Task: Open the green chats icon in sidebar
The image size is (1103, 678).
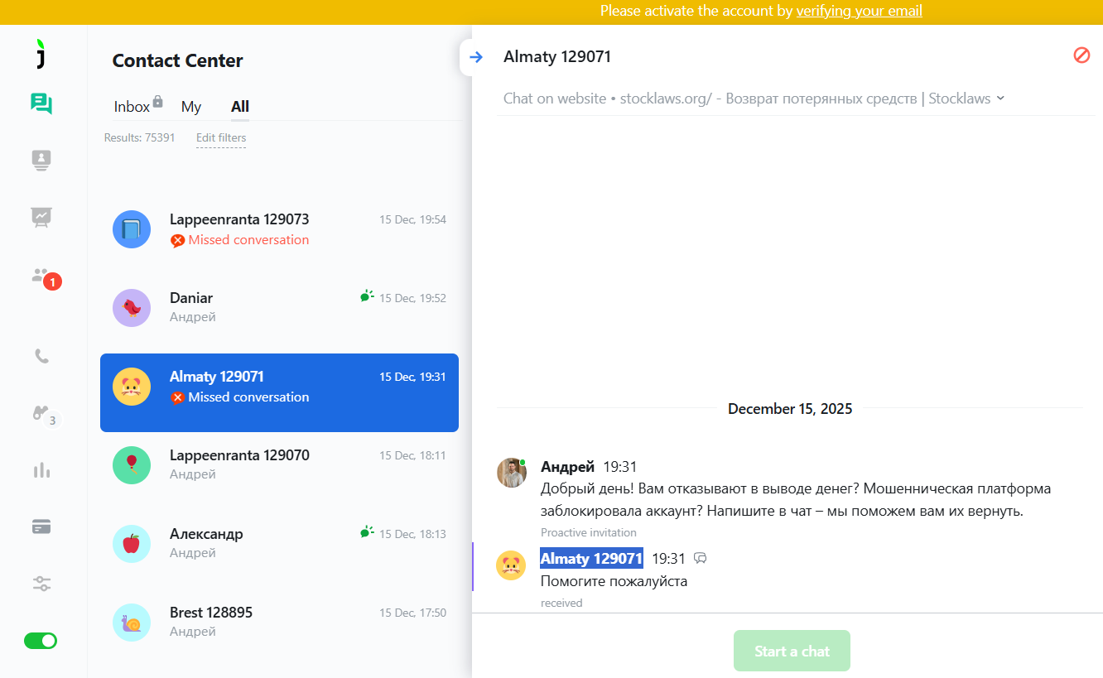Action: (41, 103)
